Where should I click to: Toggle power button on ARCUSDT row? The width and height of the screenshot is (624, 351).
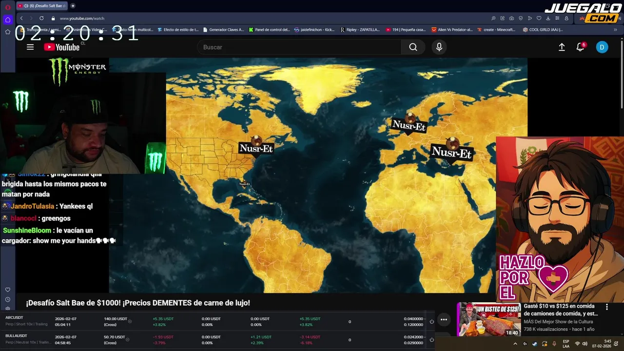(x=431, y=321)
